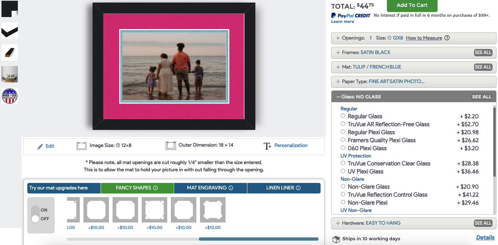Select the Made in USA badge thumbnail
498x245 pixels.
[x=9, y=96]
